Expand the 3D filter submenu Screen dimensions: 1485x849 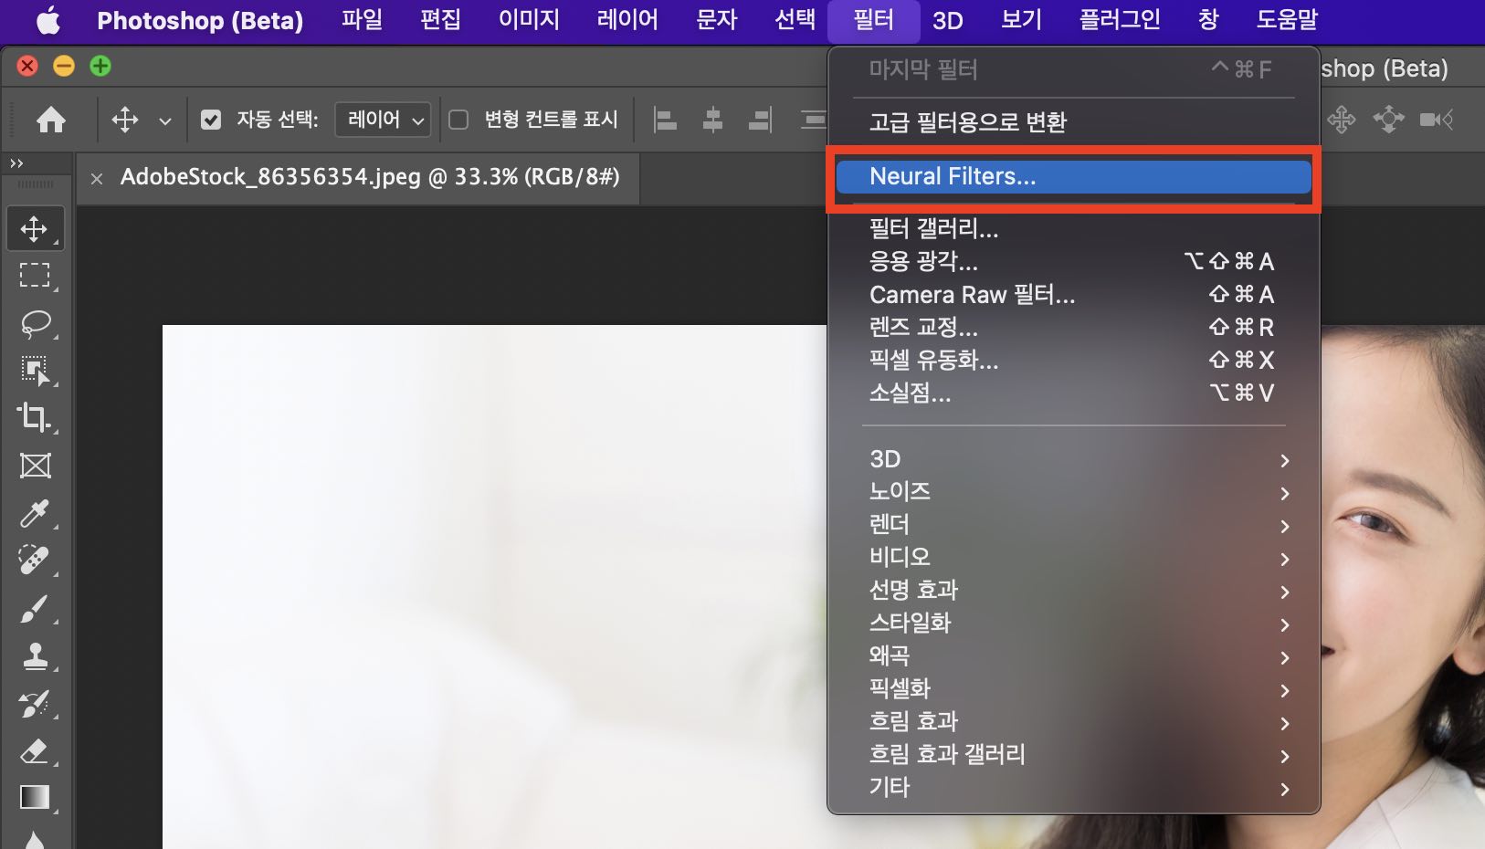pos(1073,459)
